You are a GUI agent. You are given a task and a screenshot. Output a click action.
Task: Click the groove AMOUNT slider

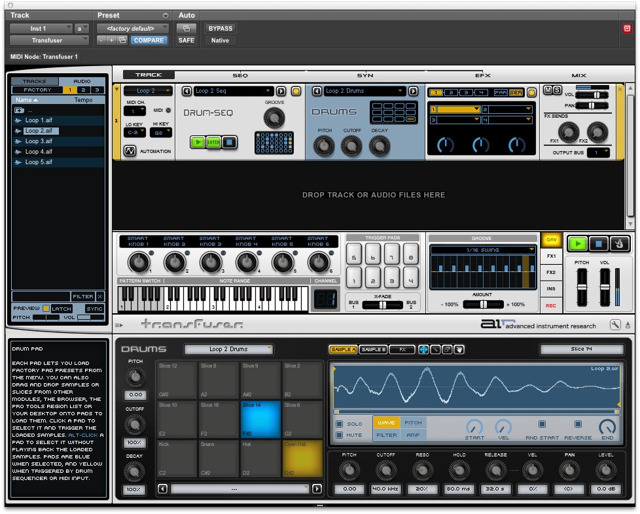tap(483, 304)
